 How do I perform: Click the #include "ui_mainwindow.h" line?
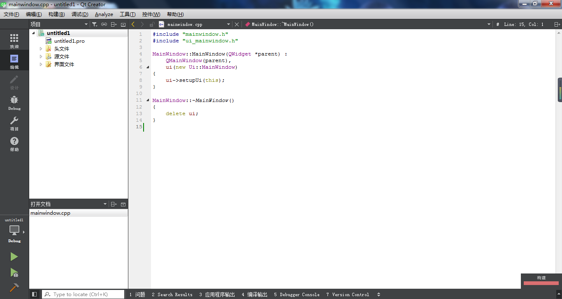tap(195, 41)
